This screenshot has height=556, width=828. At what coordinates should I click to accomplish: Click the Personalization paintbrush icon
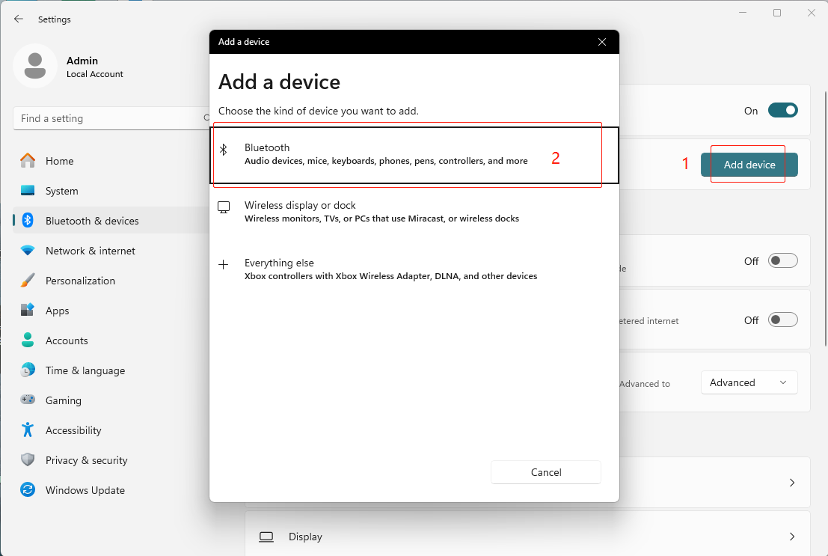tap(28, 281)
